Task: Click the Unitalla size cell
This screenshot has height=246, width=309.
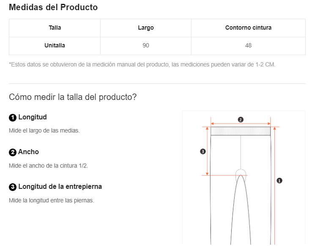Action: tap(55, 46)
